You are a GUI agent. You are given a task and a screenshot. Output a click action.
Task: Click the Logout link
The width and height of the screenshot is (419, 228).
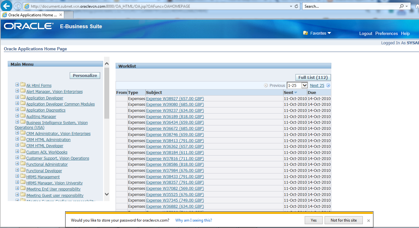[x=366, y=33]
